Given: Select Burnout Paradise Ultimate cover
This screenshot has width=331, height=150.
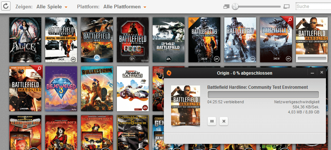Looking at the screenshot, I should 131,89.
